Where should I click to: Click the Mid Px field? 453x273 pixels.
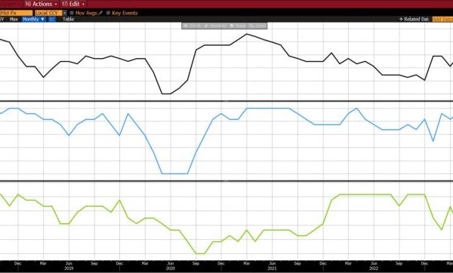[16, 13]
